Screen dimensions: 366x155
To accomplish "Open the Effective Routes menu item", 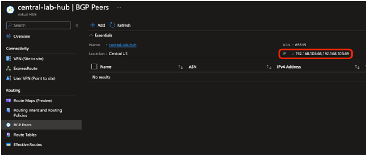I will (x=41, y=144).
